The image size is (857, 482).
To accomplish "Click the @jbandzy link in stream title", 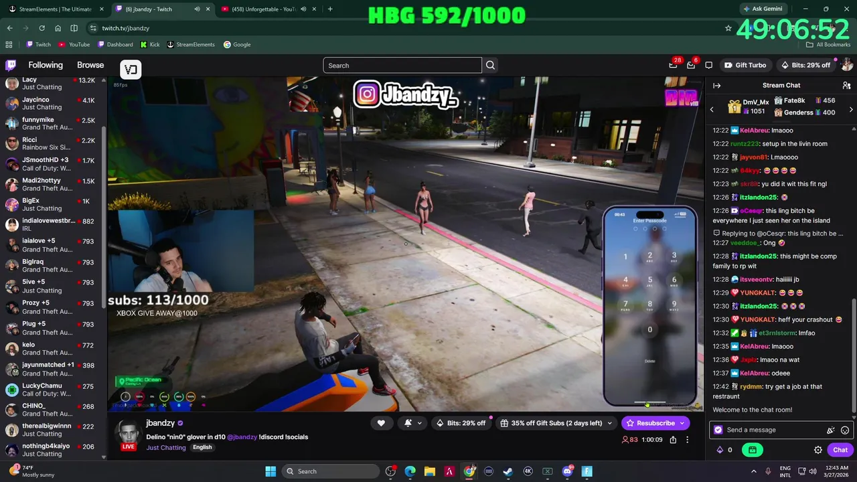I will click(242, 436).
